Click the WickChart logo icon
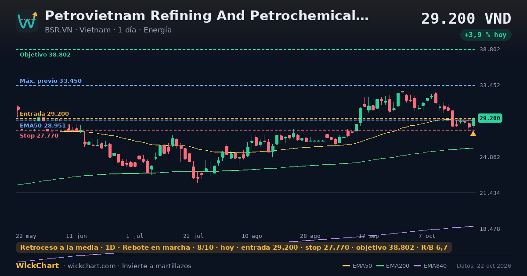Viewport: 527px width, 276px height. point(27,21)
